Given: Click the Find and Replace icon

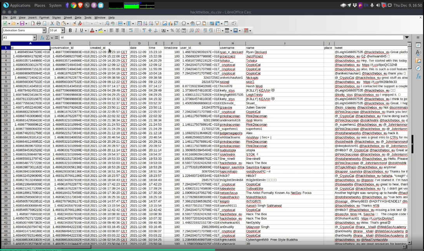Looking at the screenshot, I should [107, 24].
